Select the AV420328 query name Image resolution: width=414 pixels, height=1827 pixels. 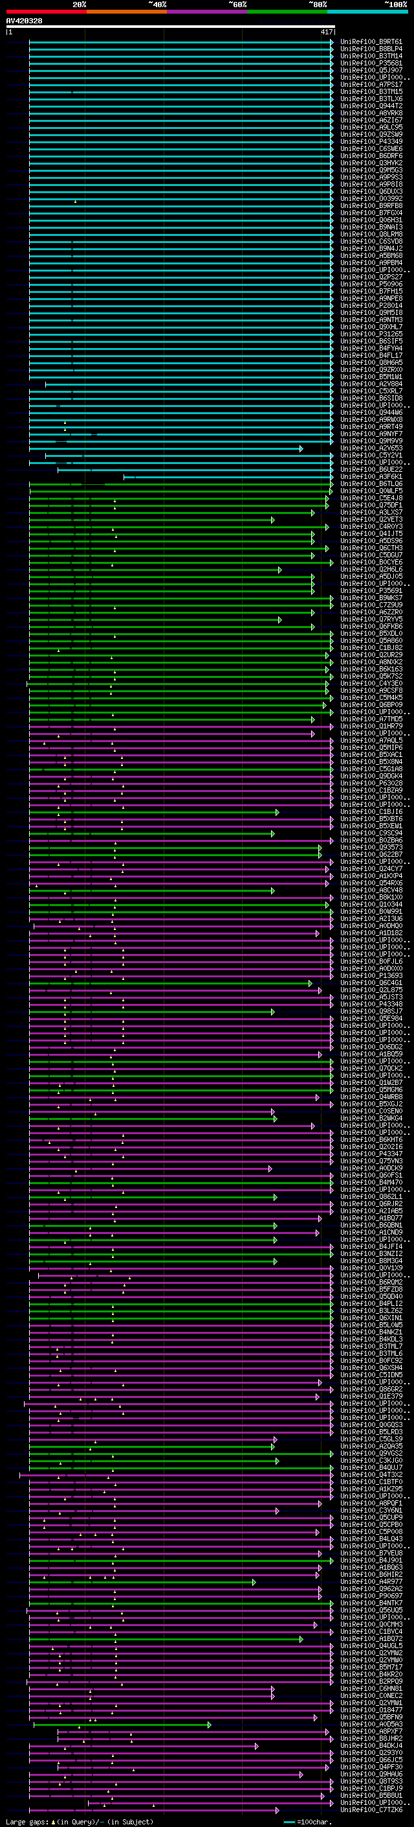point(24,21)
